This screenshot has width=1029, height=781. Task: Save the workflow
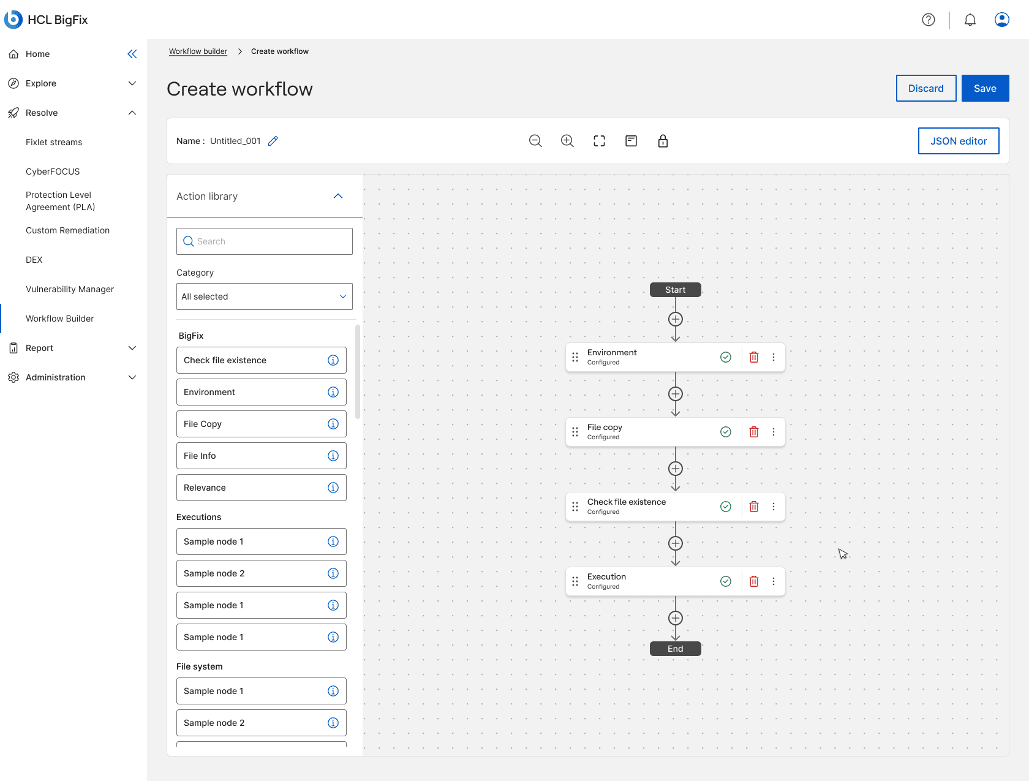[985, 88]
